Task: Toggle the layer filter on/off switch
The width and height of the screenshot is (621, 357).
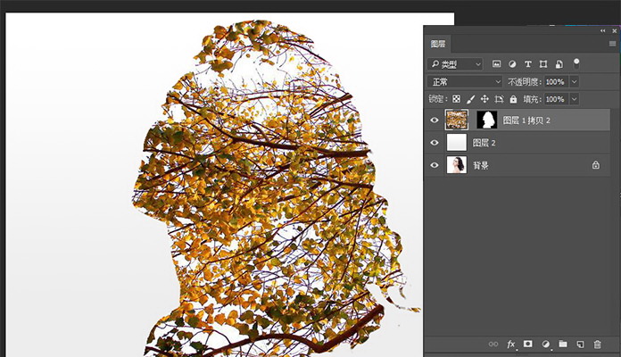Action: (576, 62)
